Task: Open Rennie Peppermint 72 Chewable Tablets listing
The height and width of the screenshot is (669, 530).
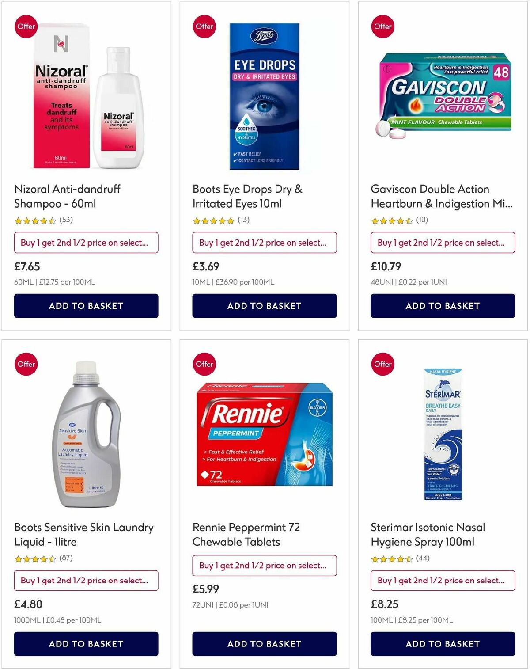Action: click(246, 535)
